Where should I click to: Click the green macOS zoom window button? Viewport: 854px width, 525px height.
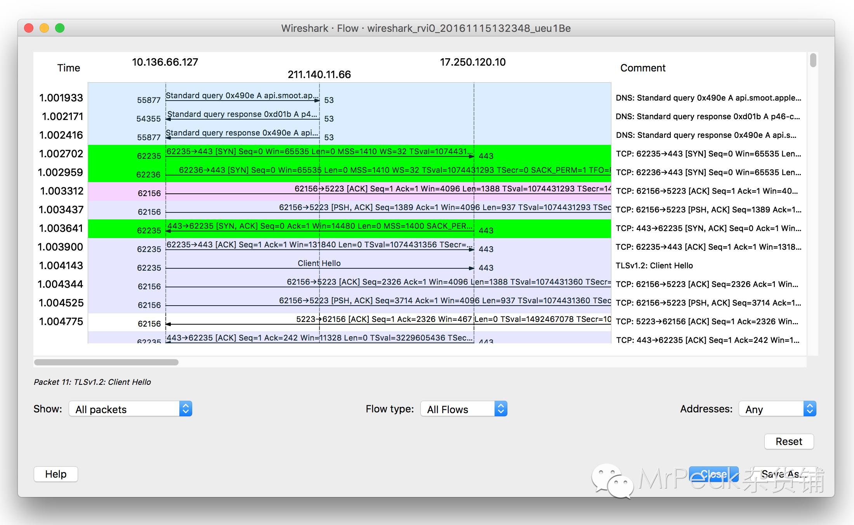click(x=60, y=28)
